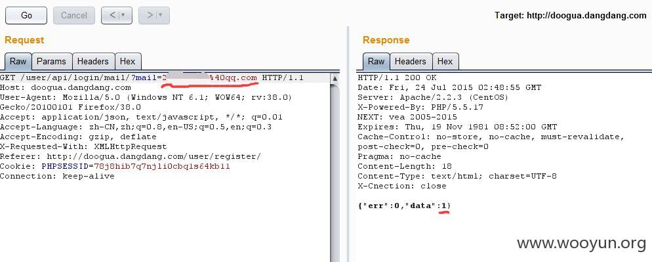Screen dimensions: 652x262
Task: Open the back history dropdown button
Action: [x=117, y=15]
